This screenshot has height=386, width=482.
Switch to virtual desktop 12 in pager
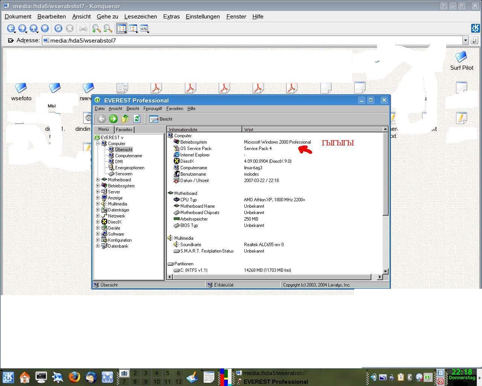[x=178, y=381]
